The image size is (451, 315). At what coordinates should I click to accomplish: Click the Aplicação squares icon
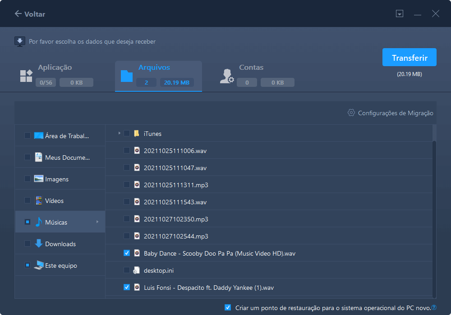26,76
